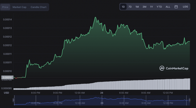Choose the 1Y time range
Screen dimensions: 196x108
[x=151, y=7]
